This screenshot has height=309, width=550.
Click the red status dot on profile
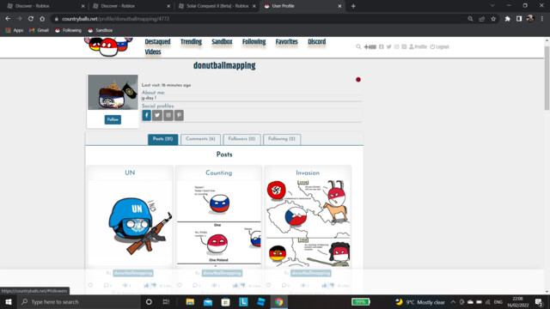point(358,80)
